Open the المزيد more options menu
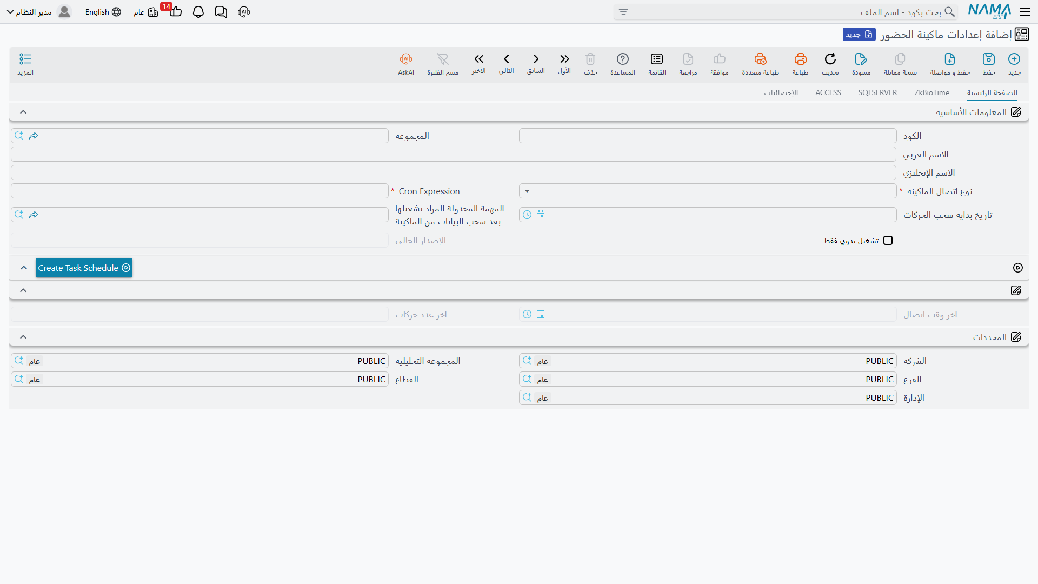1038x584 pixels. 25,64
